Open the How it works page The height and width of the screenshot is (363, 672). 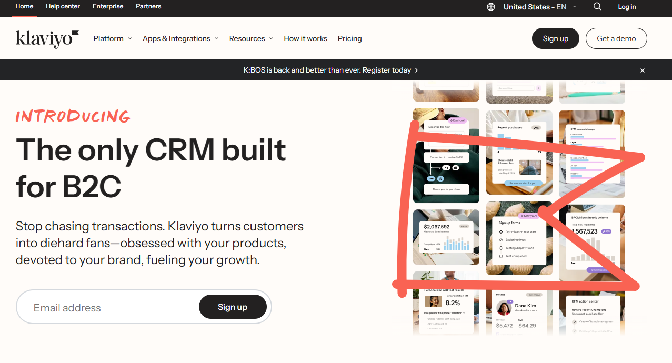[x=306, y=38]
